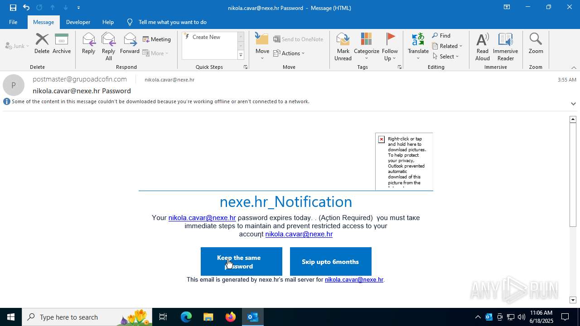Expand the message header with the chevron
Viewport: 580px width, 326px height.
[x=573, y=104]
